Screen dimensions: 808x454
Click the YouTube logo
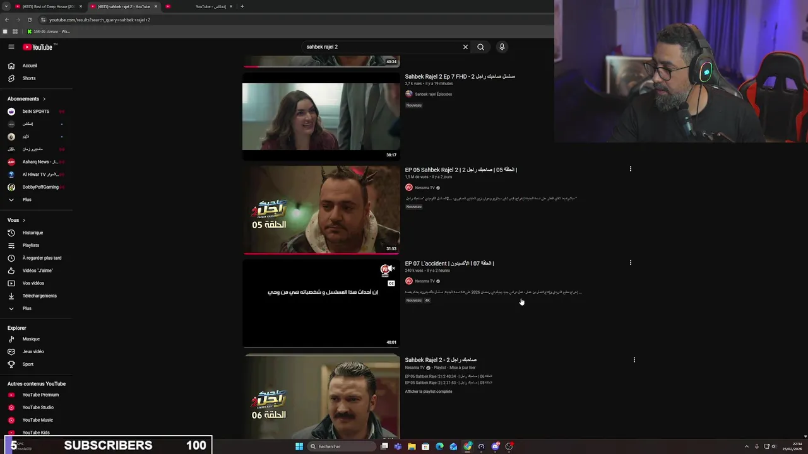(38, 47)
